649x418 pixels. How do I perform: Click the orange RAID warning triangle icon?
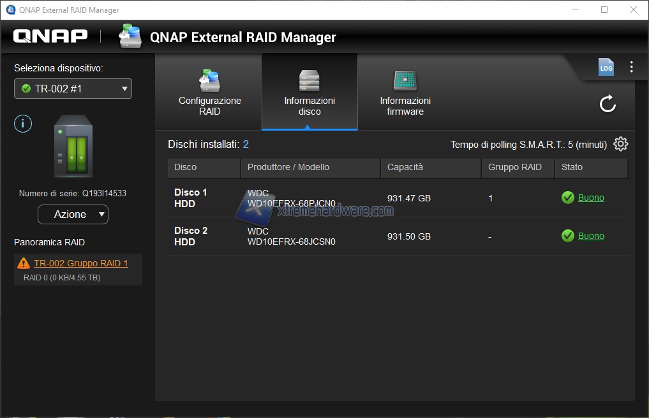click(x=24, y=263)
